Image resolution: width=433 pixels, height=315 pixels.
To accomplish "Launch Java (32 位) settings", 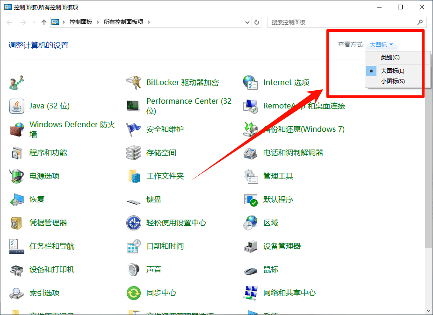I will 50,106.
